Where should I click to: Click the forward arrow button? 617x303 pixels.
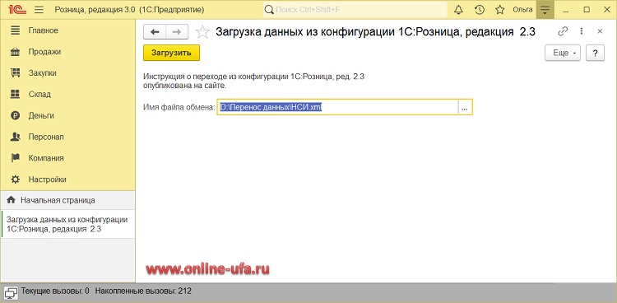[177, 32]
